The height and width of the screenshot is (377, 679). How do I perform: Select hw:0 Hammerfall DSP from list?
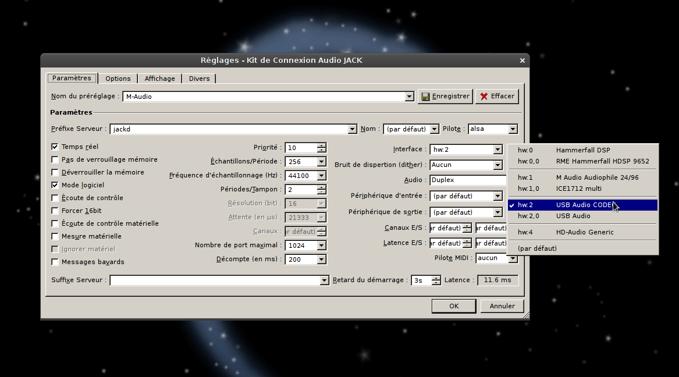(583, 150)
